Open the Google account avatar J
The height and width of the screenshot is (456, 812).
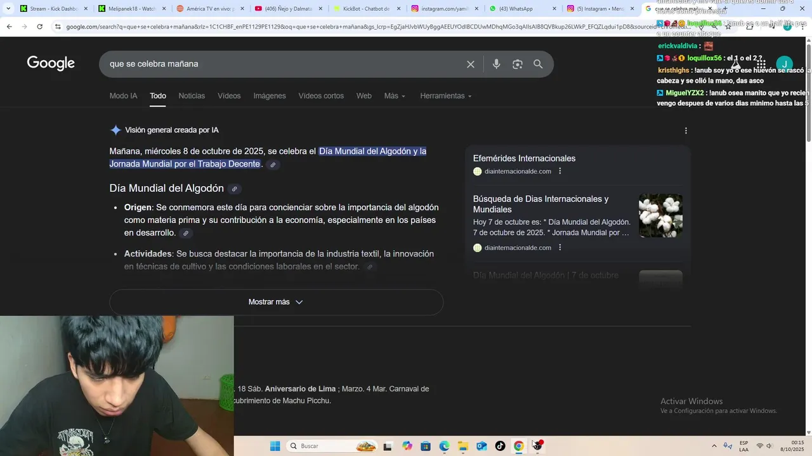[x=785, y=64]
